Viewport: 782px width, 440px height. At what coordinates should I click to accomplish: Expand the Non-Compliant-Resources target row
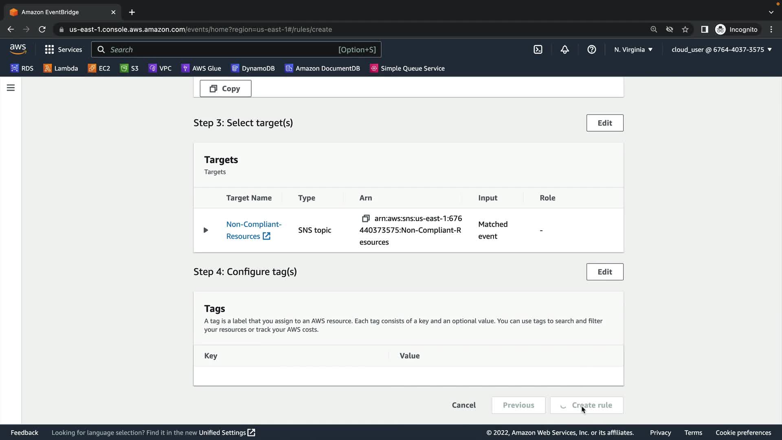click(x=206, y=230)
